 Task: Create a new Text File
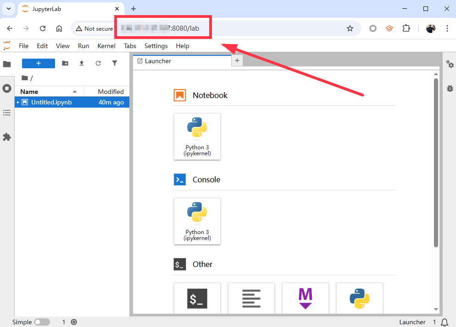[251, 298]
